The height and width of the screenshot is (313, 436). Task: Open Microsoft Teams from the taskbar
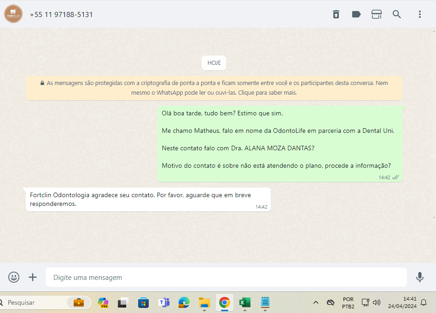[164, 302]
